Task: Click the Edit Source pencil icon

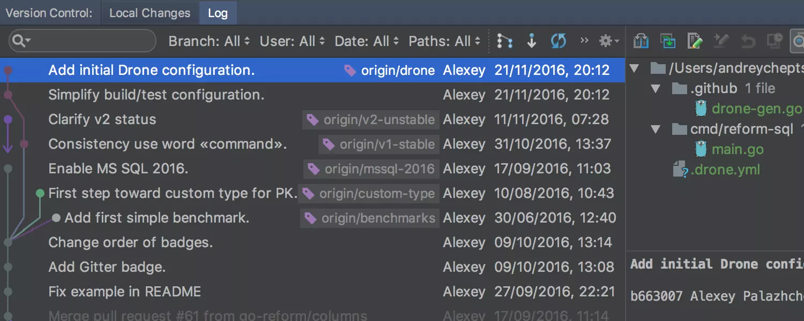Action: [695, 41]
